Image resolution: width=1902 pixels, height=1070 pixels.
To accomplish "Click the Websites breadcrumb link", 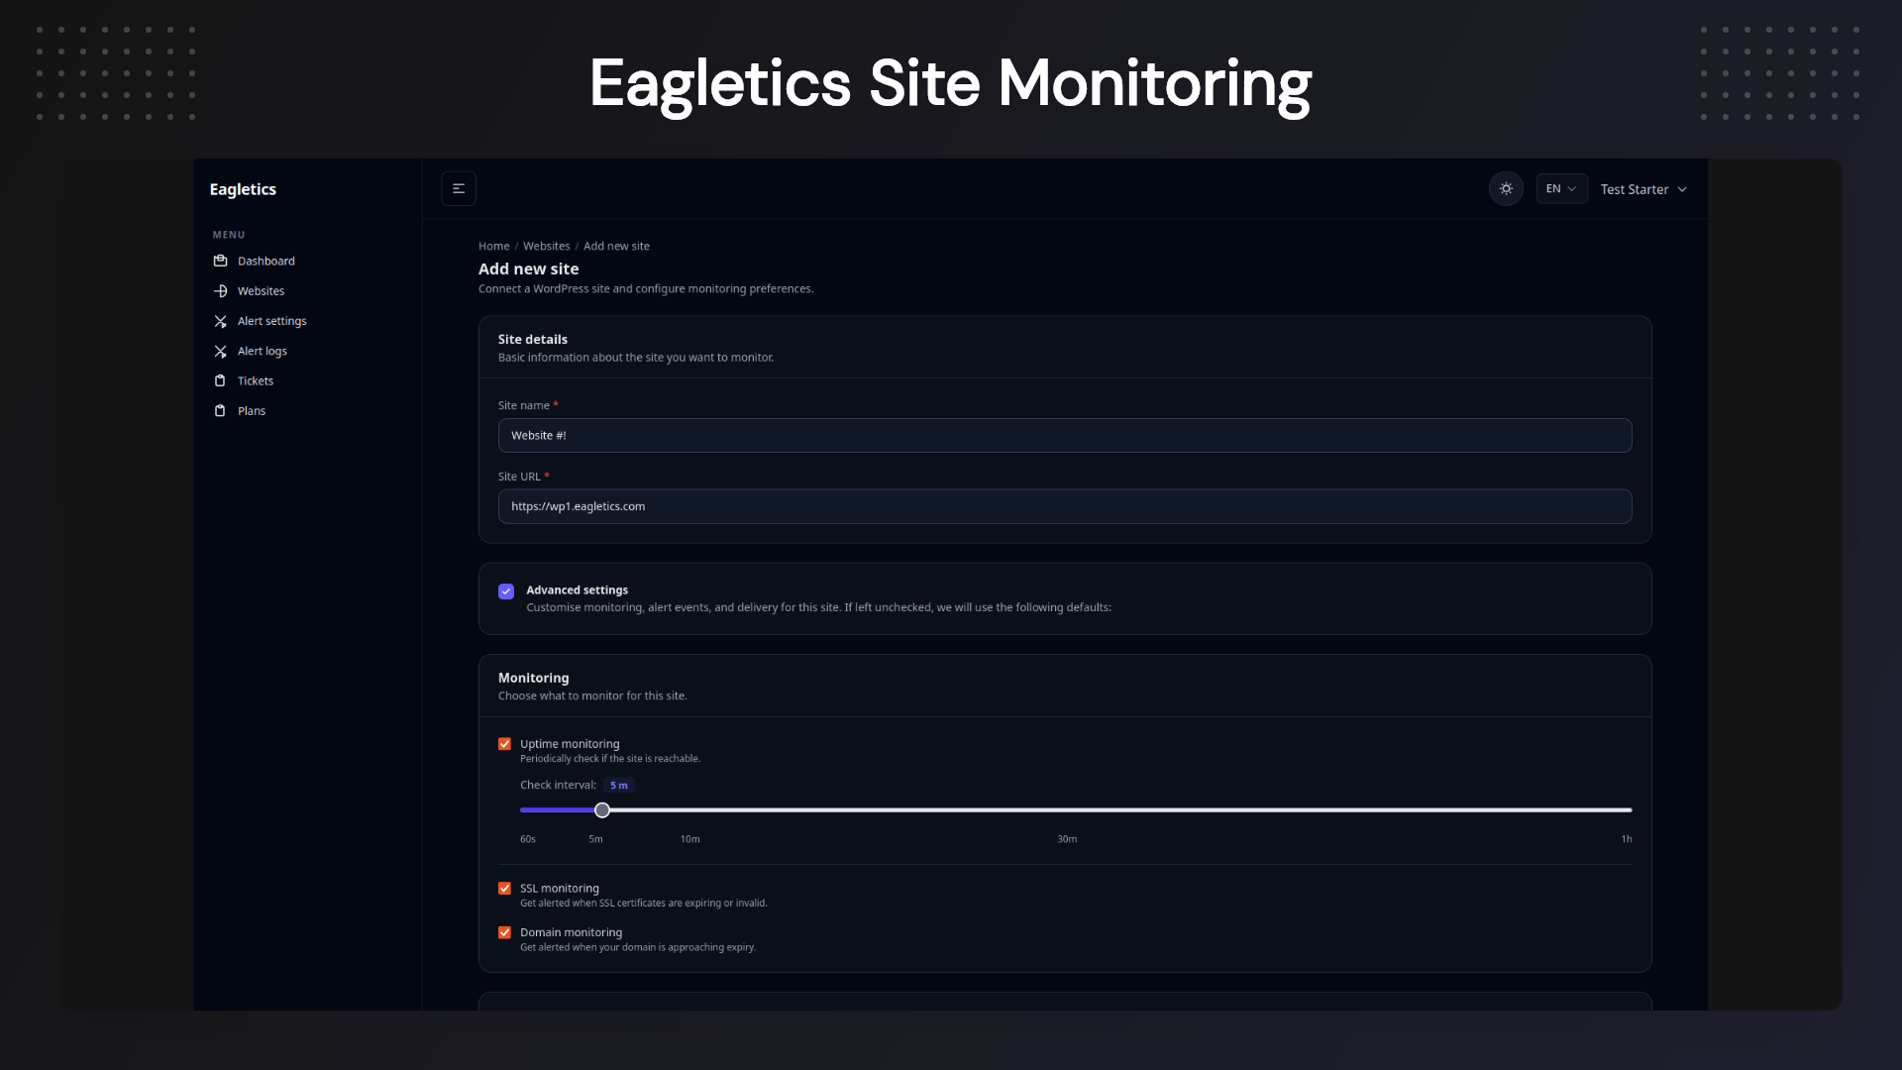I will point(547,246).
